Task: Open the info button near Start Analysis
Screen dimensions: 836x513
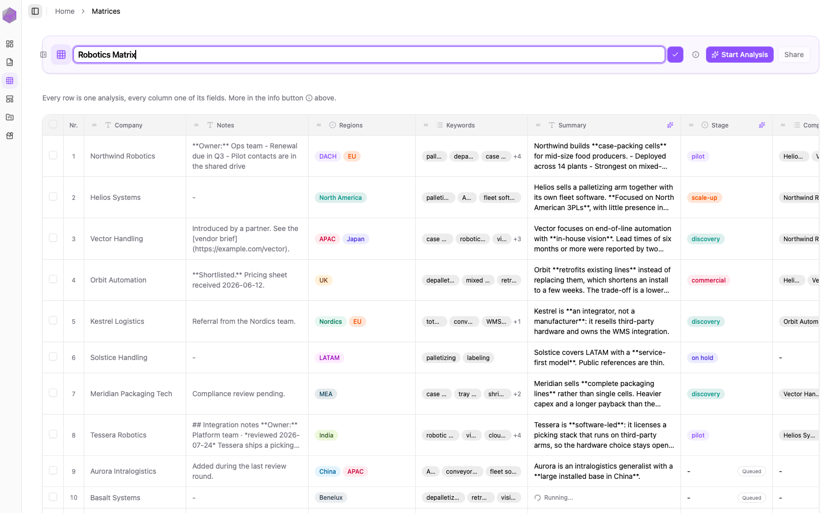Action: pyautogui.click(x=696, y=55)
